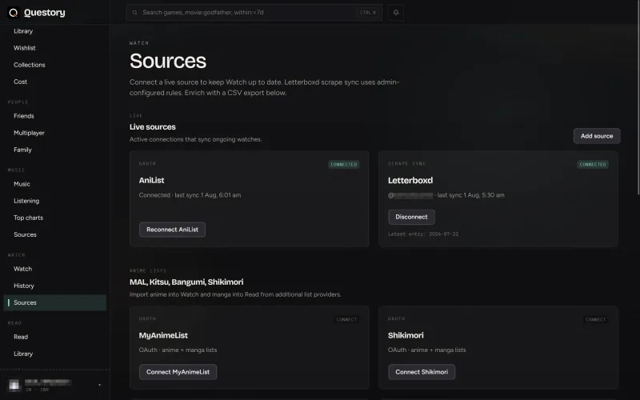Image resolution: width=640 pixels, height=400 pixels.
Task: Click 'last sync 1 Aug, 6:01 am' text
Action: click(208, 195)
